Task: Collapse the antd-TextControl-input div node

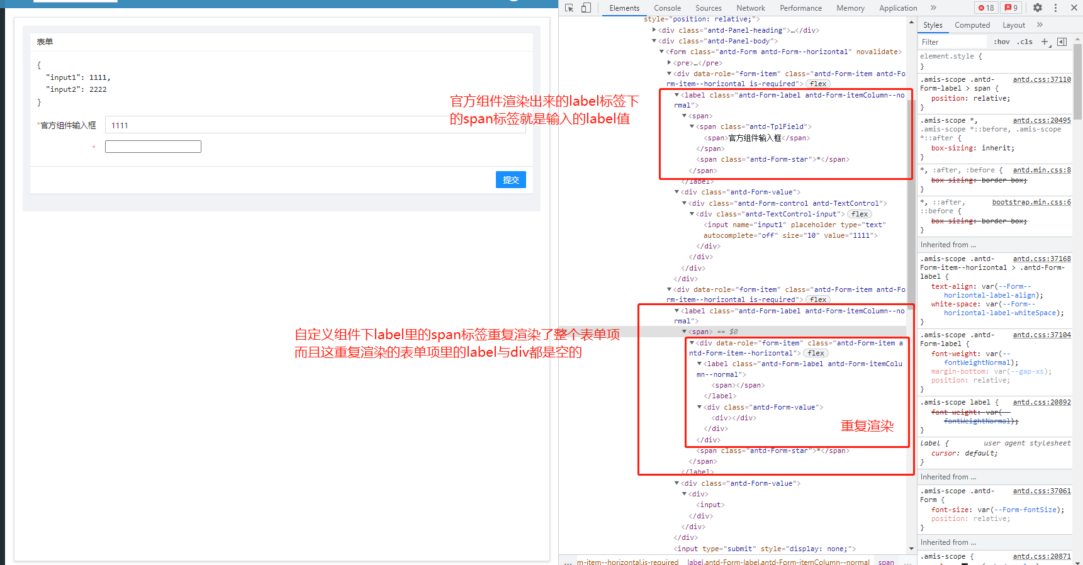Action: click(x=692, y=214)
